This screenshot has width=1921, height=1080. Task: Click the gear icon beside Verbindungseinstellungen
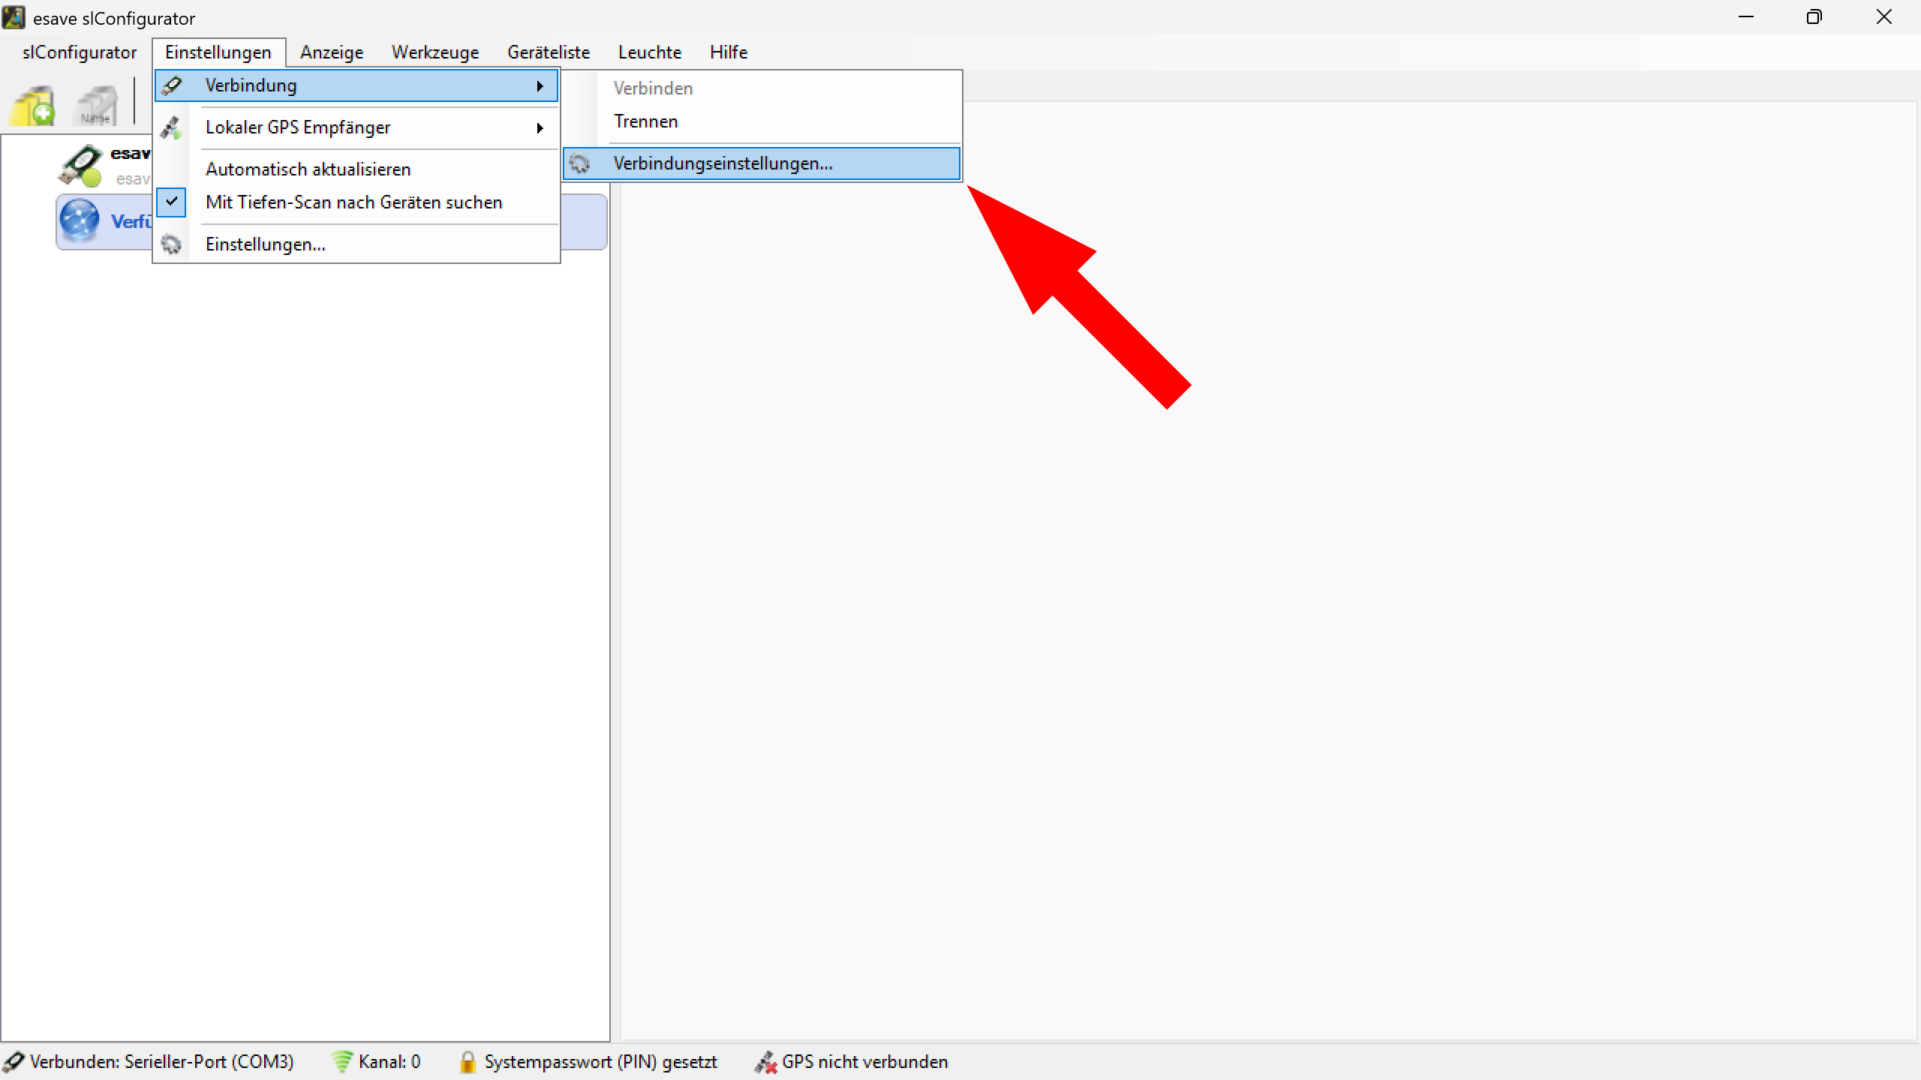(x=579, y=163)
